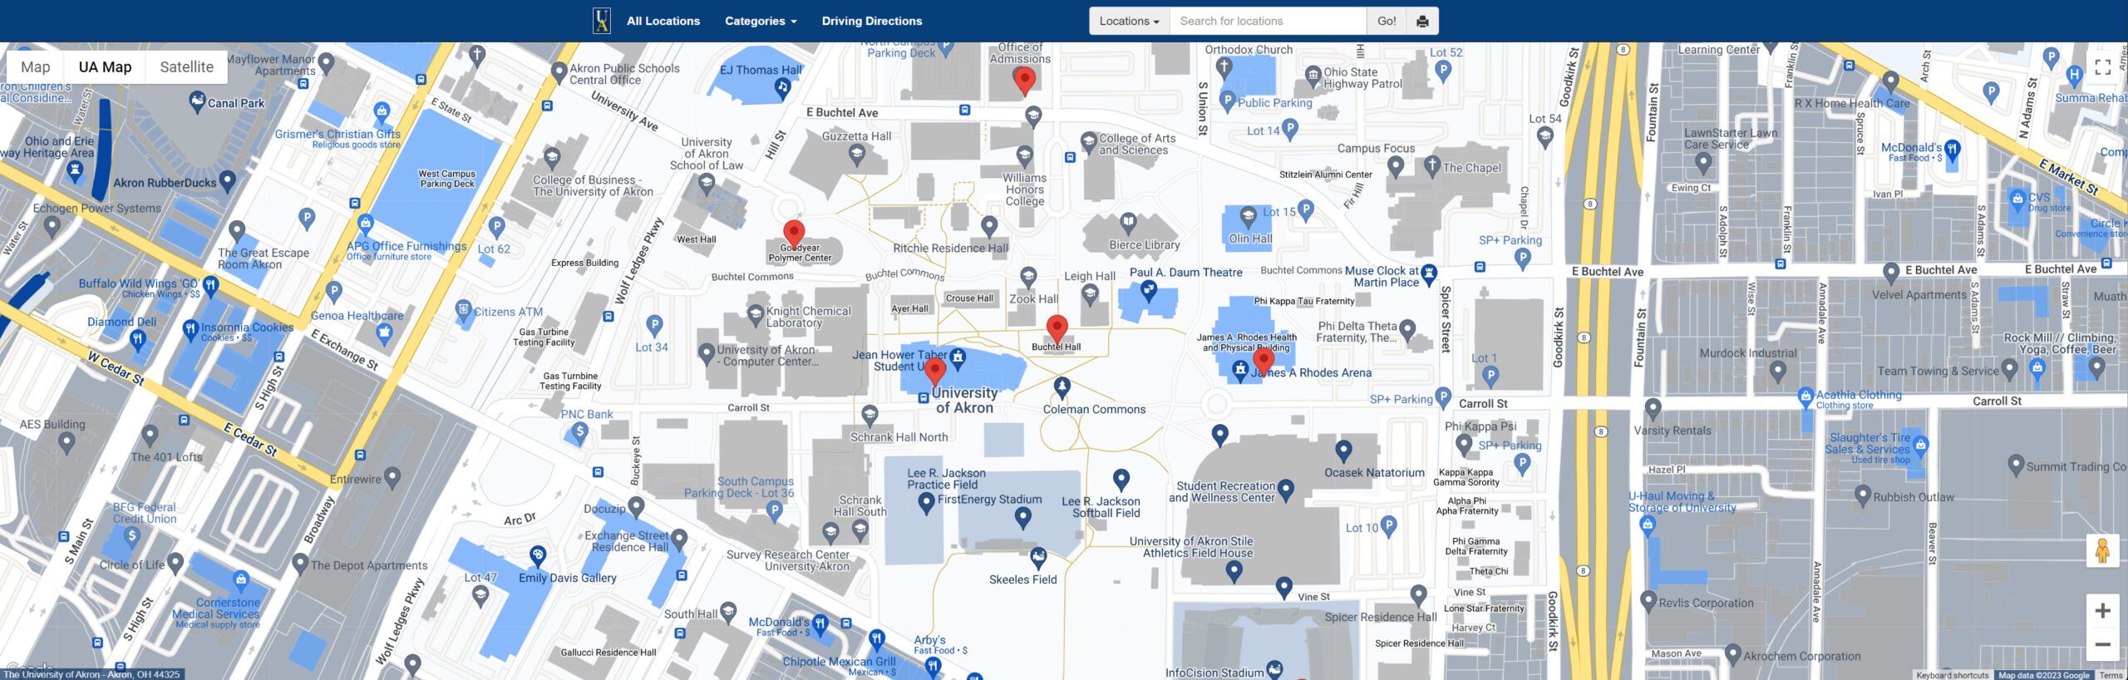Zoom in with the plus button
The height and width of the screenshot is (680, 2128).
pos(2102,611)
